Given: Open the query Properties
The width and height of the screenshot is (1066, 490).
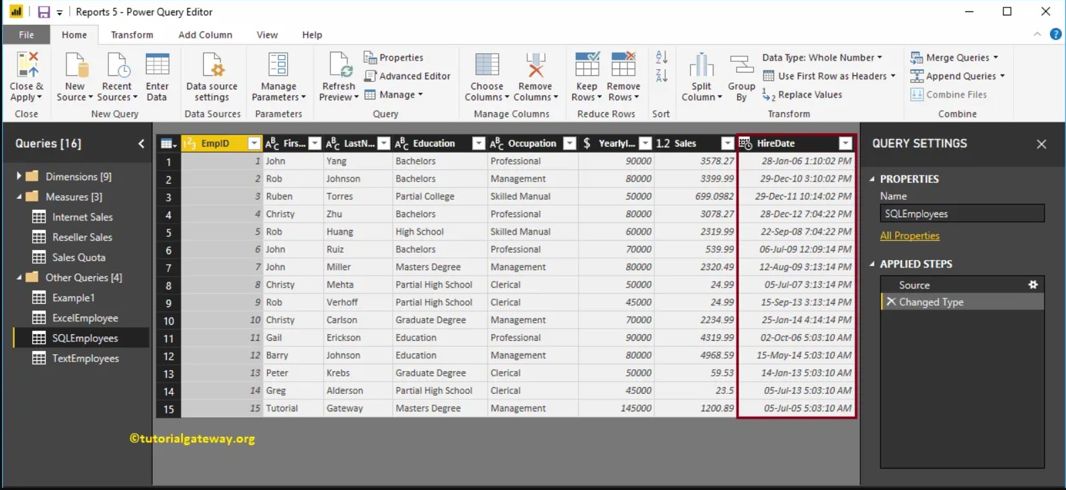Looking at the screenshot, I should coord(393,58).
